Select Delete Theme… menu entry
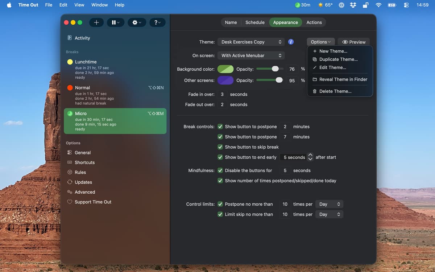The image size is (435, 272). click(335, 91)
